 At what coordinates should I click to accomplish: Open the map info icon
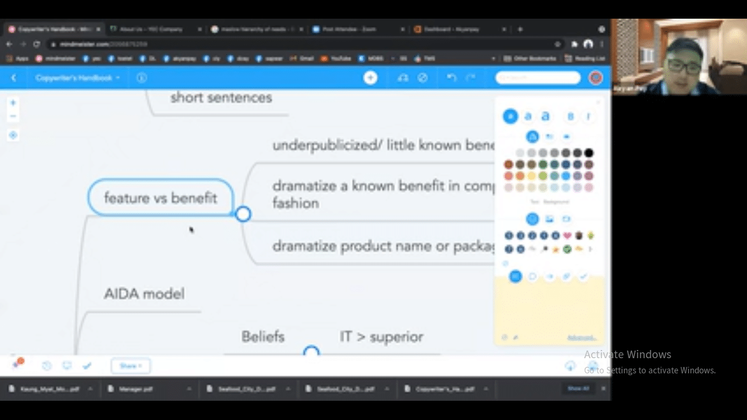coord(141,78)
